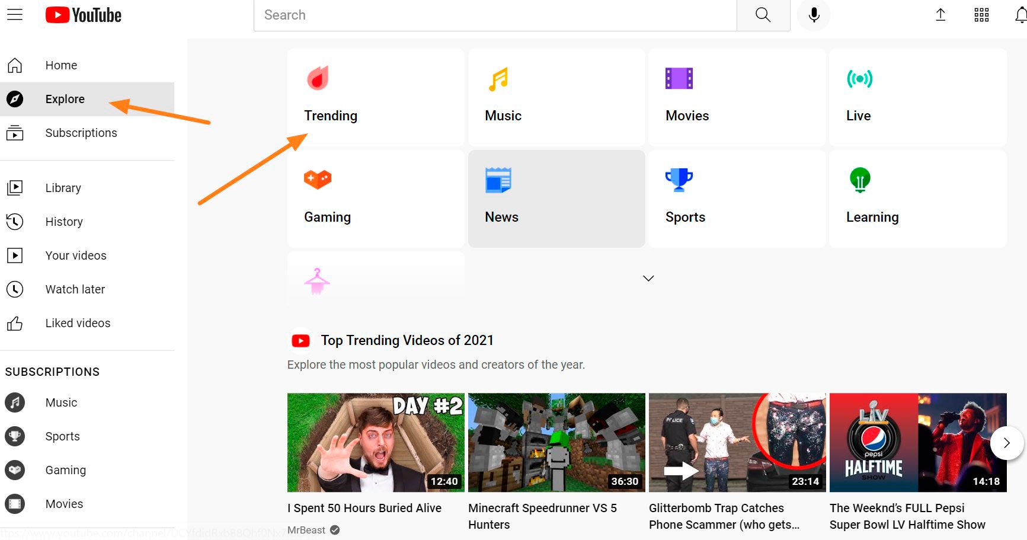Viewport: 1027px width, 540px height.
Task: Click the Top Trending Videos YouTube avatar
Action: [300, 340]
